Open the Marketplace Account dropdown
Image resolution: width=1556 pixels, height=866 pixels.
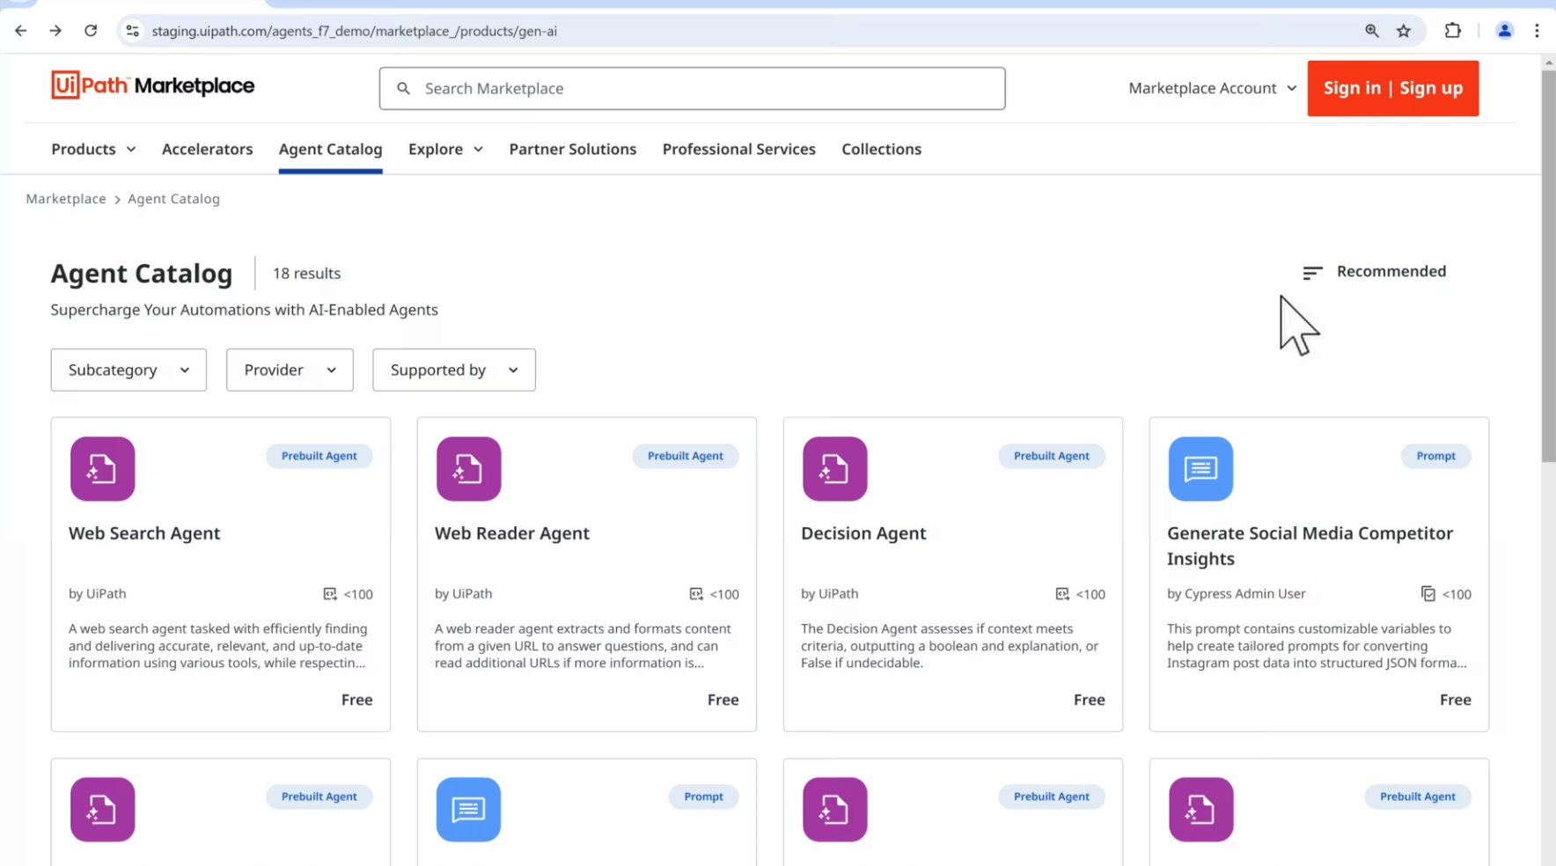(1213, 88)
